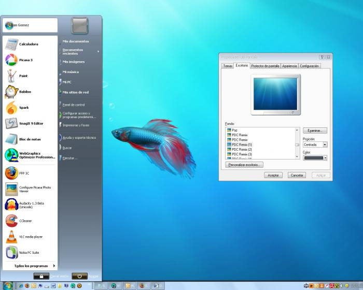Open Panel de control
The image size is (363, 290).
(x=74, y=105)
